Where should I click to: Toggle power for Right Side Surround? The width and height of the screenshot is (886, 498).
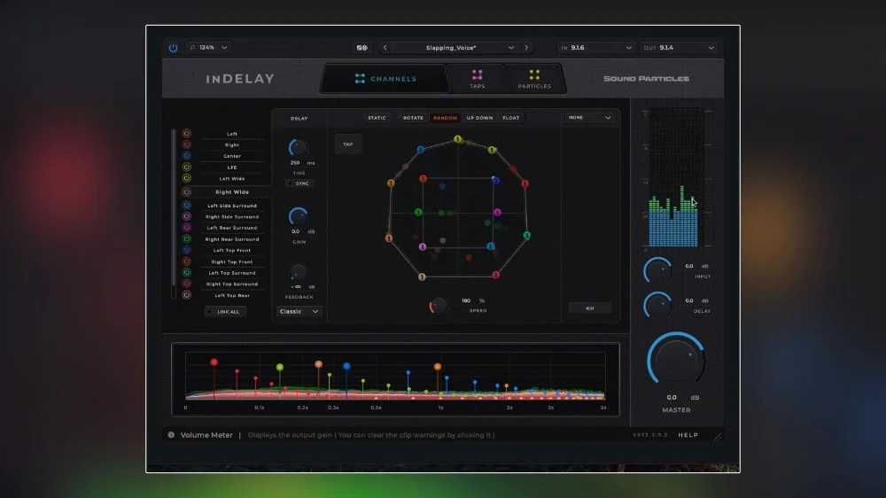click(186, 216)
